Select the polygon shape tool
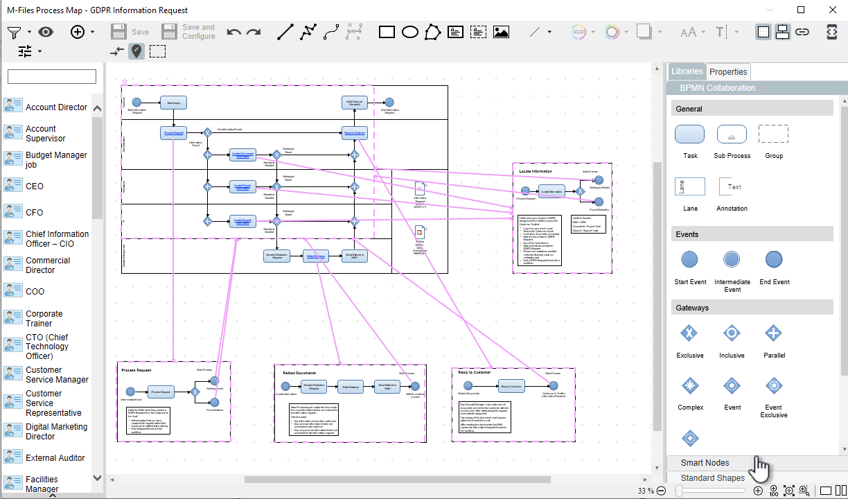Image resolution: width=848 pixels, height=499 pixels. (432, 32)
